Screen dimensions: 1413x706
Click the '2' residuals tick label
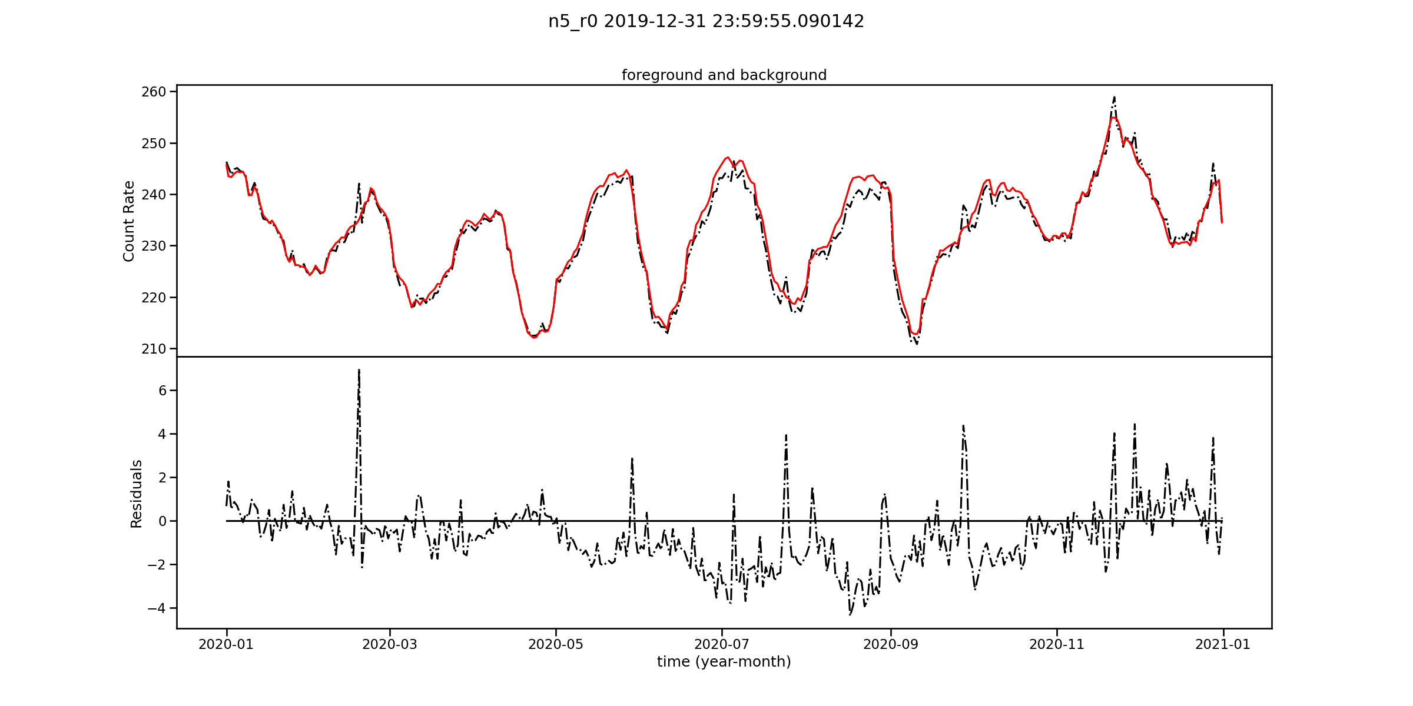[x=162, y=478]
